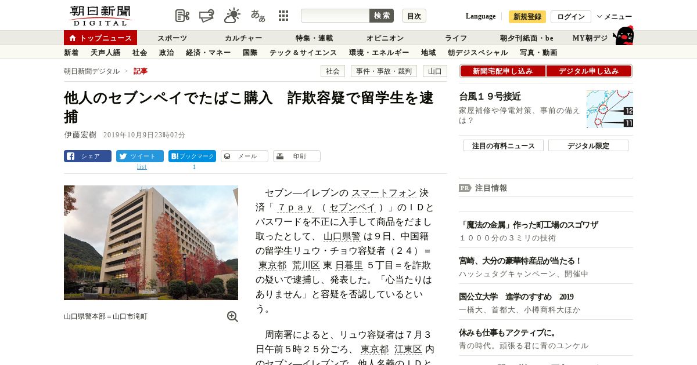Click the 新規登録 register button

pos(527,17)
